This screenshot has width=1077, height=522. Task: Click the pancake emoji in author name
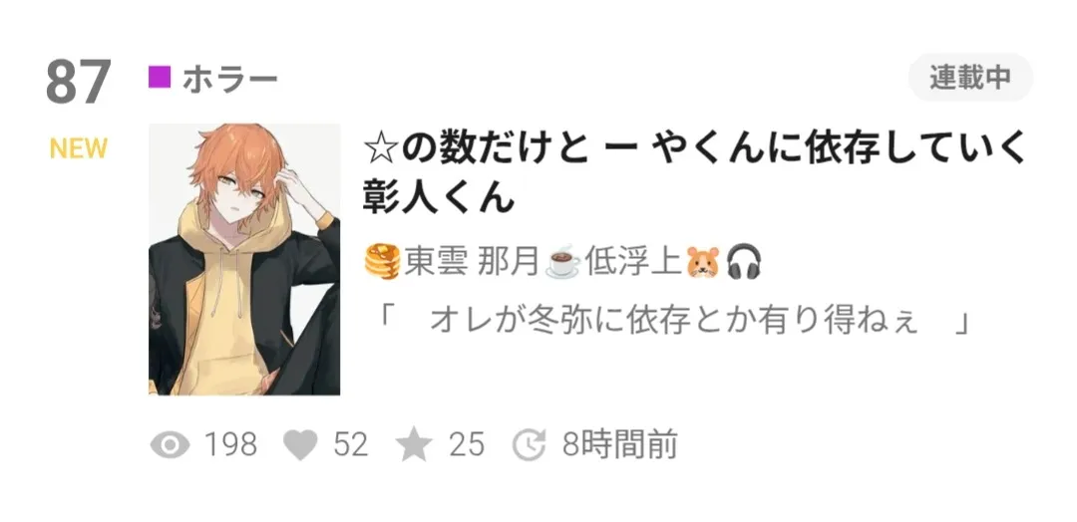click(x=382, y=262)
